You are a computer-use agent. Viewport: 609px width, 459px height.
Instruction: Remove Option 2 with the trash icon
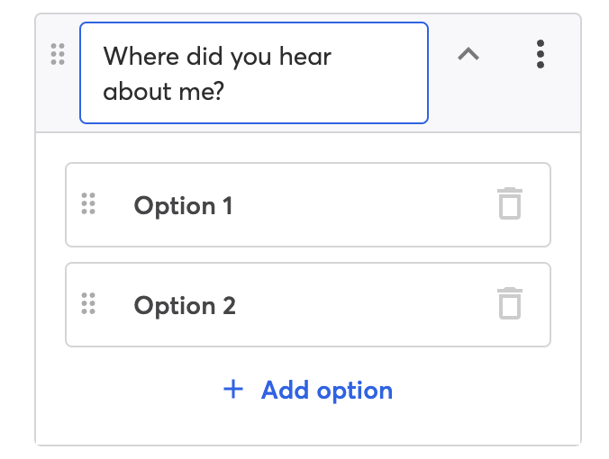pyautogui.click(x=510, y=303)
